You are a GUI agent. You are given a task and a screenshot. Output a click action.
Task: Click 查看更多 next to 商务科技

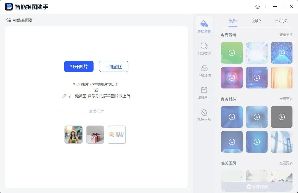pos(286,99)
